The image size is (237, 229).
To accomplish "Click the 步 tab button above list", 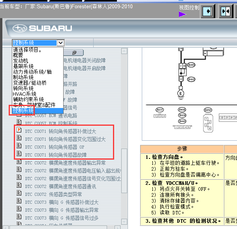I will coord(74,53).
